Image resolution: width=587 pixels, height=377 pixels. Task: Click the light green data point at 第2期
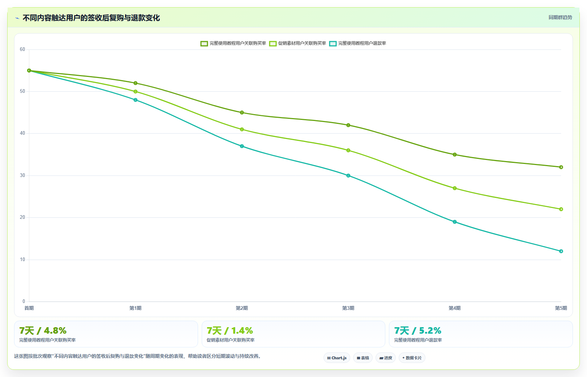point(242,129)
